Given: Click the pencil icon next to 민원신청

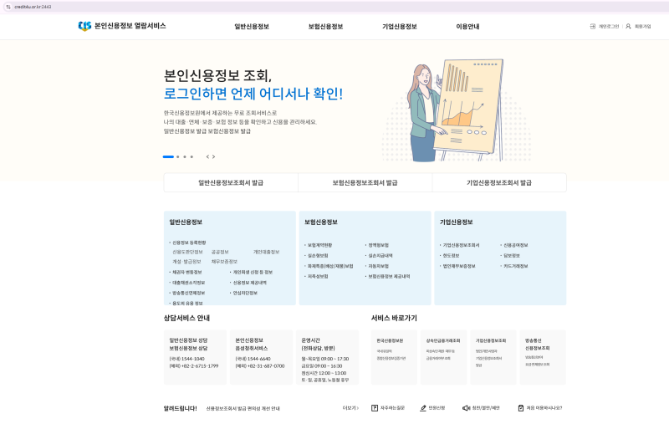Looking at the screenshot, I should click(x=423, y=408).
